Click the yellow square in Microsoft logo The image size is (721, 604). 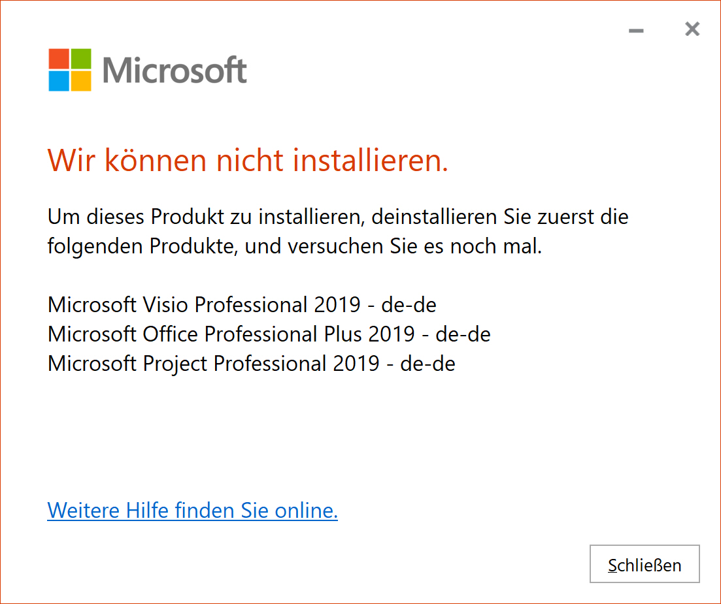pyautogui.click(x=81, y=81)
